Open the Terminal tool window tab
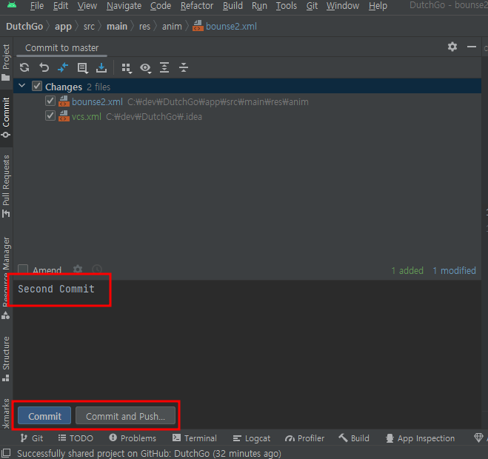This screenshot has height=459, width=488. pos(195,438)
